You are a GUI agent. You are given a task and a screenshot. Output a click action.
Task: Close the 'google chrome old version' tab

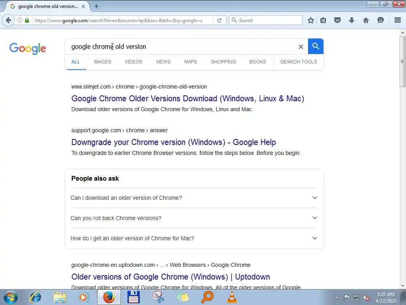click(x=83, y=6)
